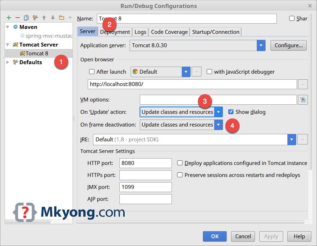The width and height of the screenshot is (317, 246).
Task: Click the Configure... button
Action: coord(288,45)
